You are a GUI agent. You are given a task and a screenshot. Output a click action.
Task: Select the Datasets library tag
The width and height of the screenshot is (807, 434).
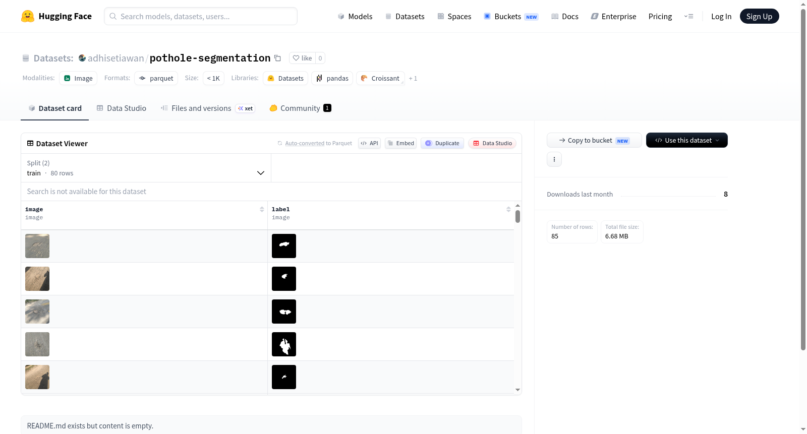point(285,78)
